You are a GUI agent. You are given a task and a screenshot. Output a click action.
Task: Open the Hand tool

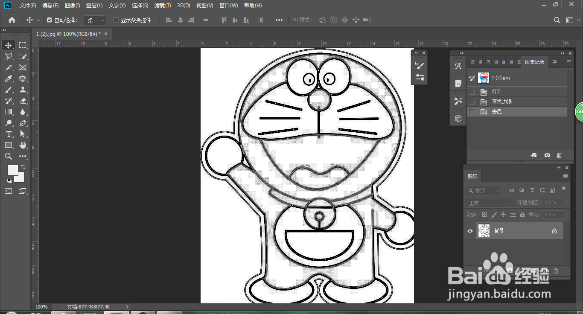click(x=23, y=145)
